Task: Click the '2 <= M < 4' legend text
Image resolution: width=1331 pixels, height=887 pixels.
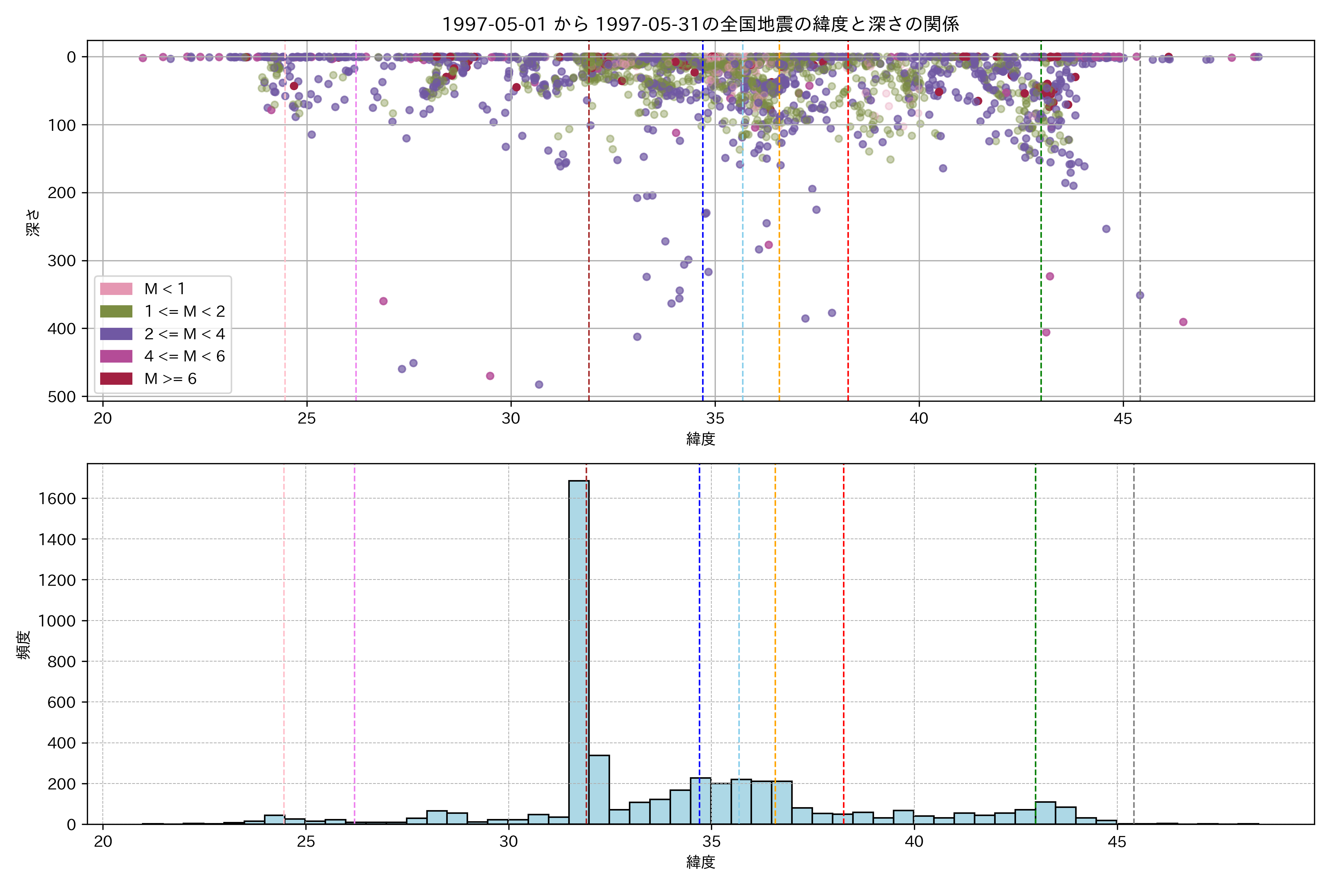Action: pos(184,334)
